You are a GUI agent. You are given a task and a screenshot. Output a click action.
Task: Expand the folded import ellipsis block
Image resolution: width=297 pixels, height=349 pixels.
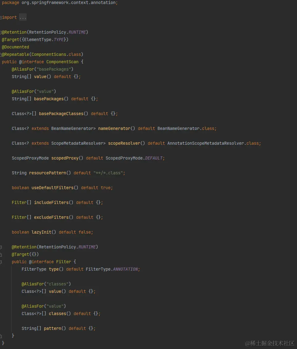coord(23,17)
